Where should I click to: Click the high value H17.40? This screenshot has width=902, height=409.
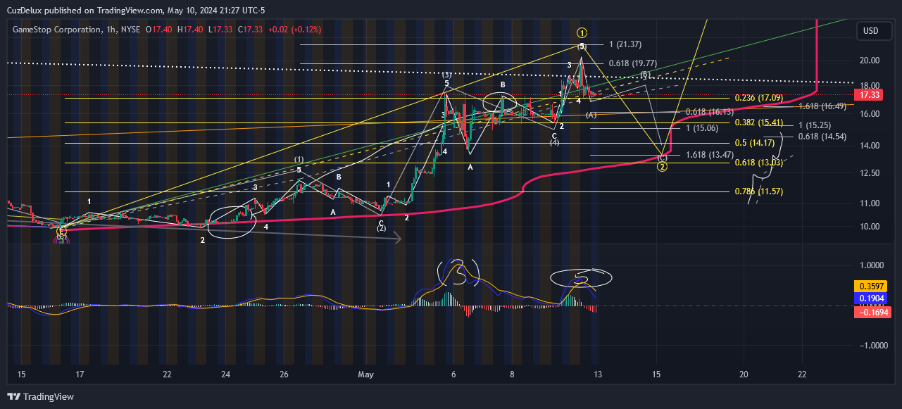(190, 30)
